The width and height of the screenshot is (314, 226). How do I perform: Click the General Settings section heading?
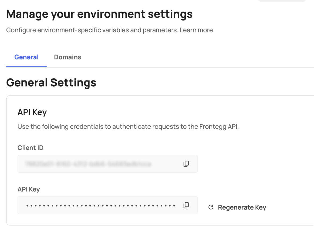51,82
